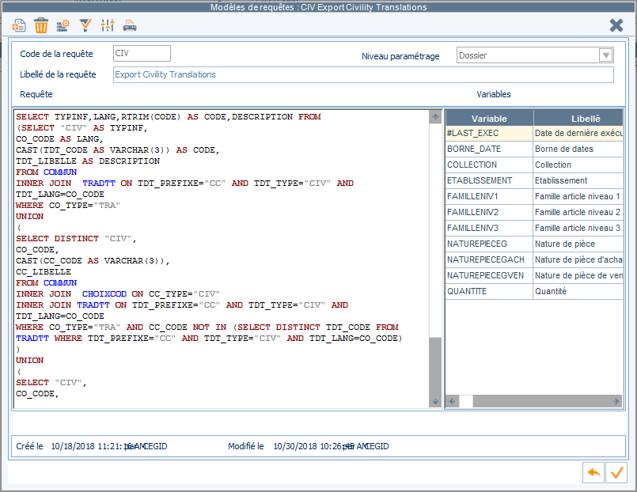
Task: Click the 'Nature de pièce' label cell
Action: (578, 244)
